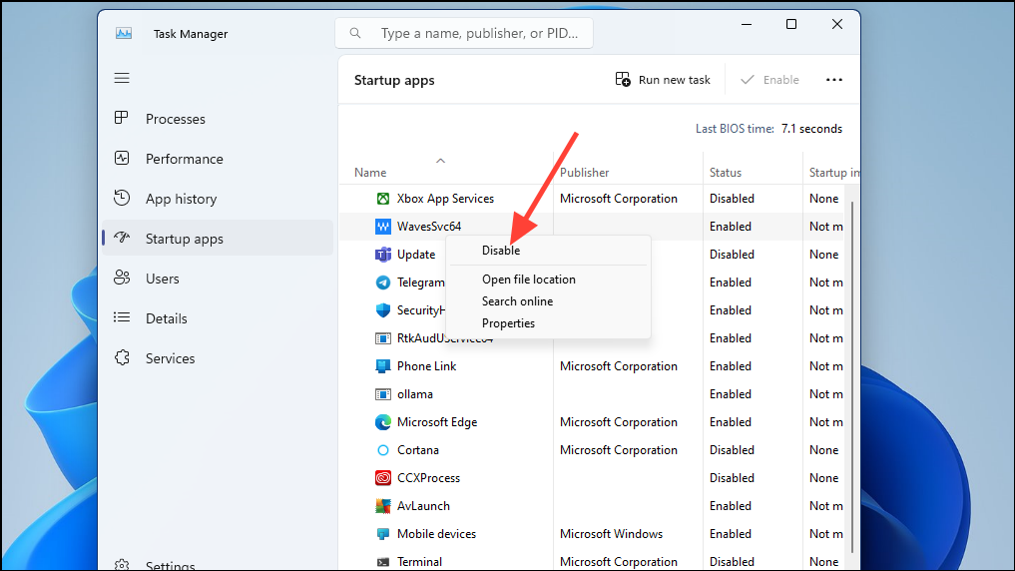Select the Telegram app icon
This screenshot has width=1015, height=571.
(383, 283)
